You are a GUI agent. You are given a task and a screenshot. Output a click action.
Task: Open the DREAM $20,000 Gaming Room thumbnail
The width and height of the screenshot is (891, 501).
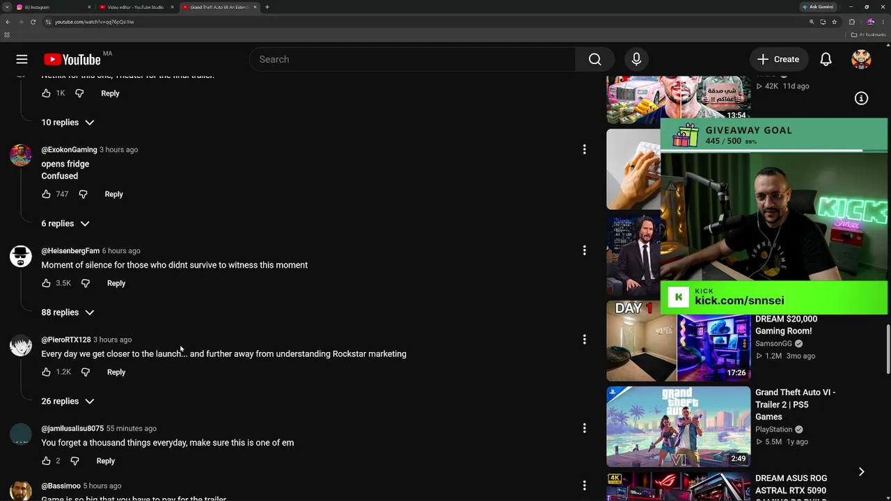coord(679,341)
